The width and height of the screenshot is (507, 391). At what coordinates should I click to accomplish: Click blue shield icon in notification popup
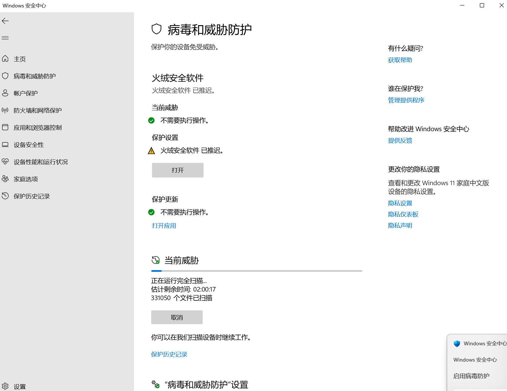457,344
